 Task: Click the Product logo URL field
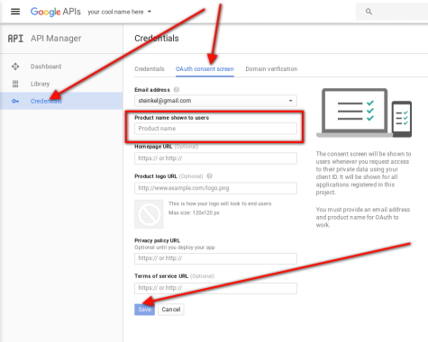pos(215,188)
